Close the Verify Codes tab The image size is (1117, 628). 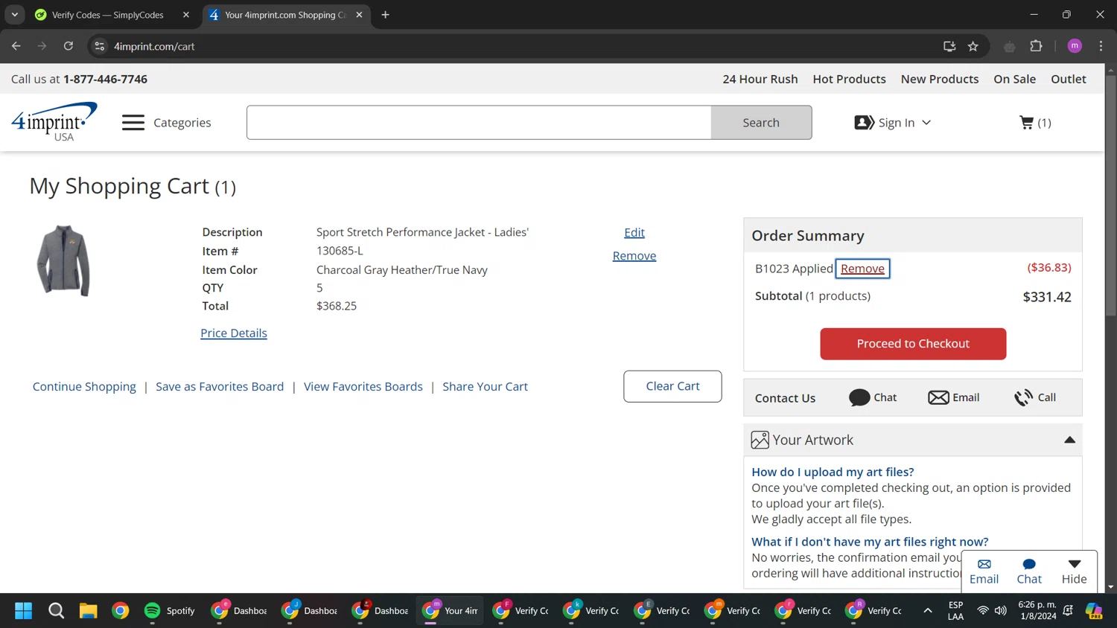click(x=186, y=15)
